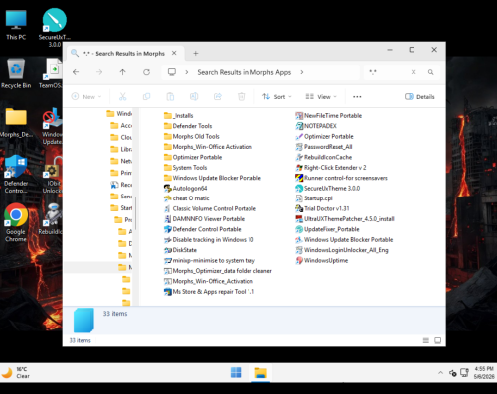Switch to details list view in status bar
Viewport: 497px width, 394px height.
(x=426, y=340)
